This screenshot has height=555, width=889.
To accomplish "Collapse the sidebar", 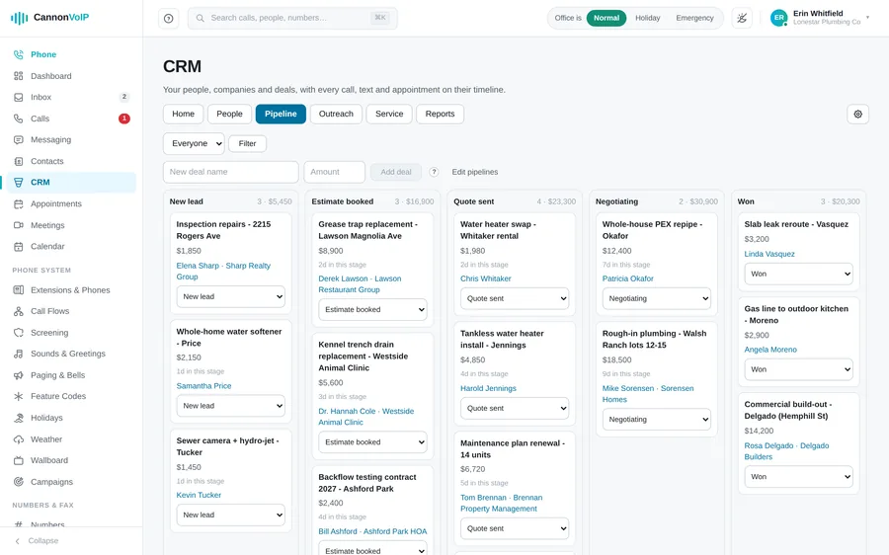I will 37,541.
